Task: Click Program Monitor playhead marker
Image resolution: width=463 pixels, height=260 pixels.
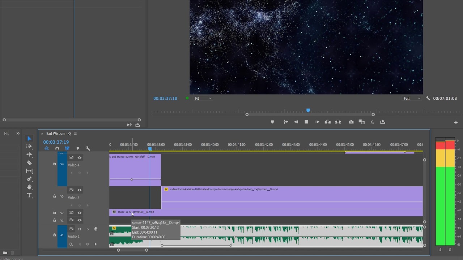Action: tap(308, 110)
